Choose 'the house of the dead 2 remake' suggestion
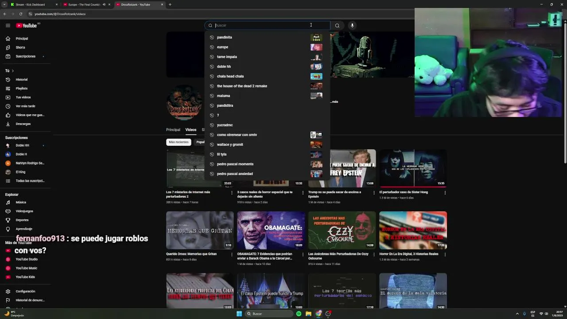 click(267, 86)
